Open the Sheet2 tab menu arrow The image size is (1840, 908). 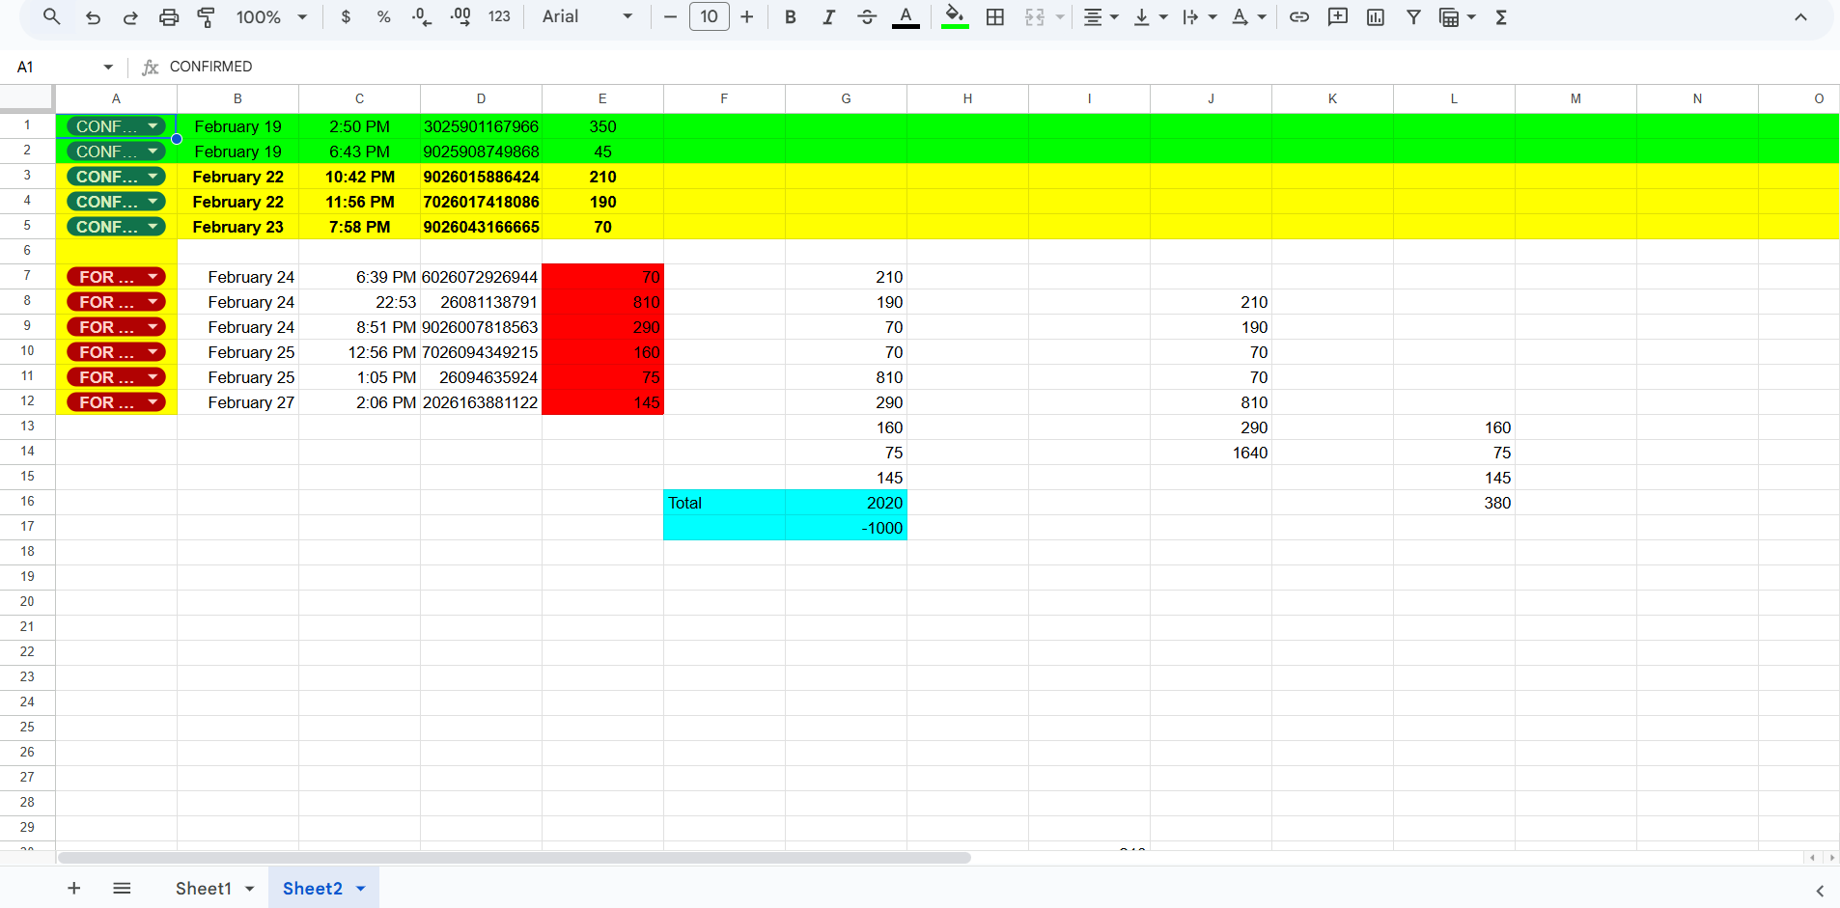[361, 889]
